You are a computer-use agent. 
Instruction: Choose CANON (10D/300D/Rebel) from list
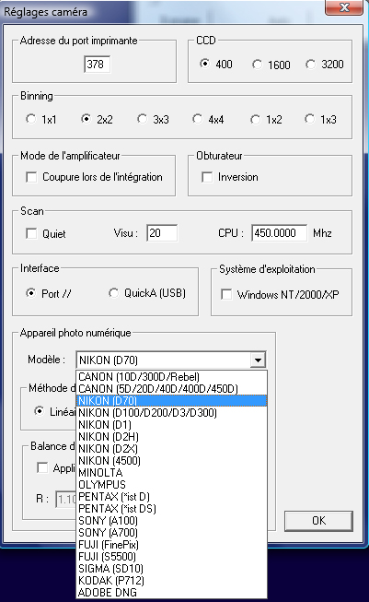[172, 377]
